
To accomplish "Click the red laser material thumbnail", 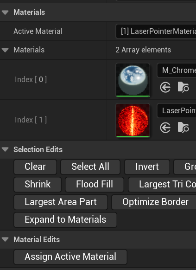I will (133, 120).
